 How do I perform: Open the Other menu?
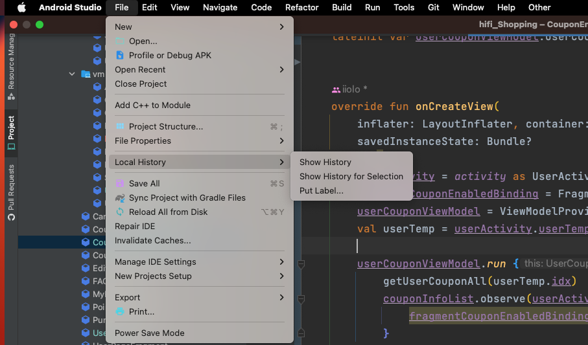(x=539, y=8)
